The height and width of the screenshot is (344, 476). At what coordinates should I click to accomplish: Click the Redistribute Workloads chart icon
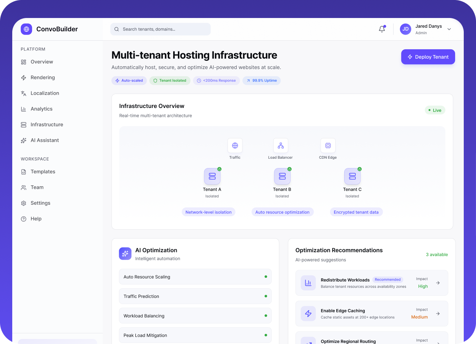click(308, 283)
